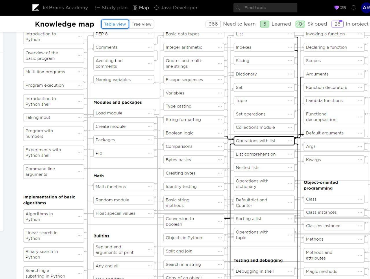370x279 pixels.
Task: Click the Testing and debugging heading
Action: click(258, 261)
